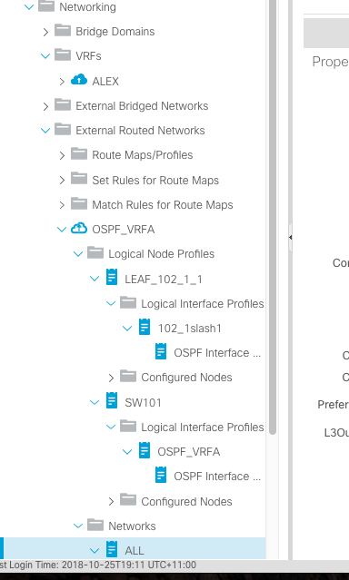Click the Bridge Domains folder icon
The image size is (349, 580).
click(x=63, y=30)
